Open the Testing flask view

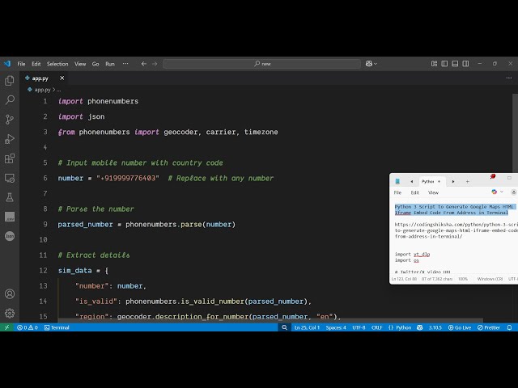(x=10, y=197)
